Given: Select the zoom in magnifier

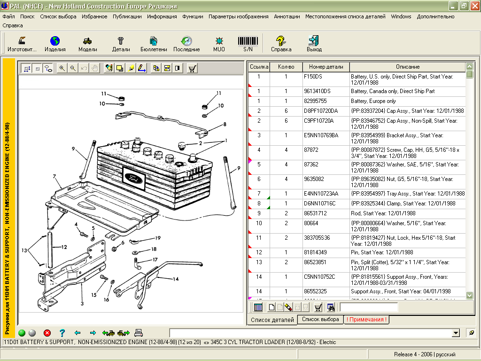Looking at the screenshot, I should 62,69.
